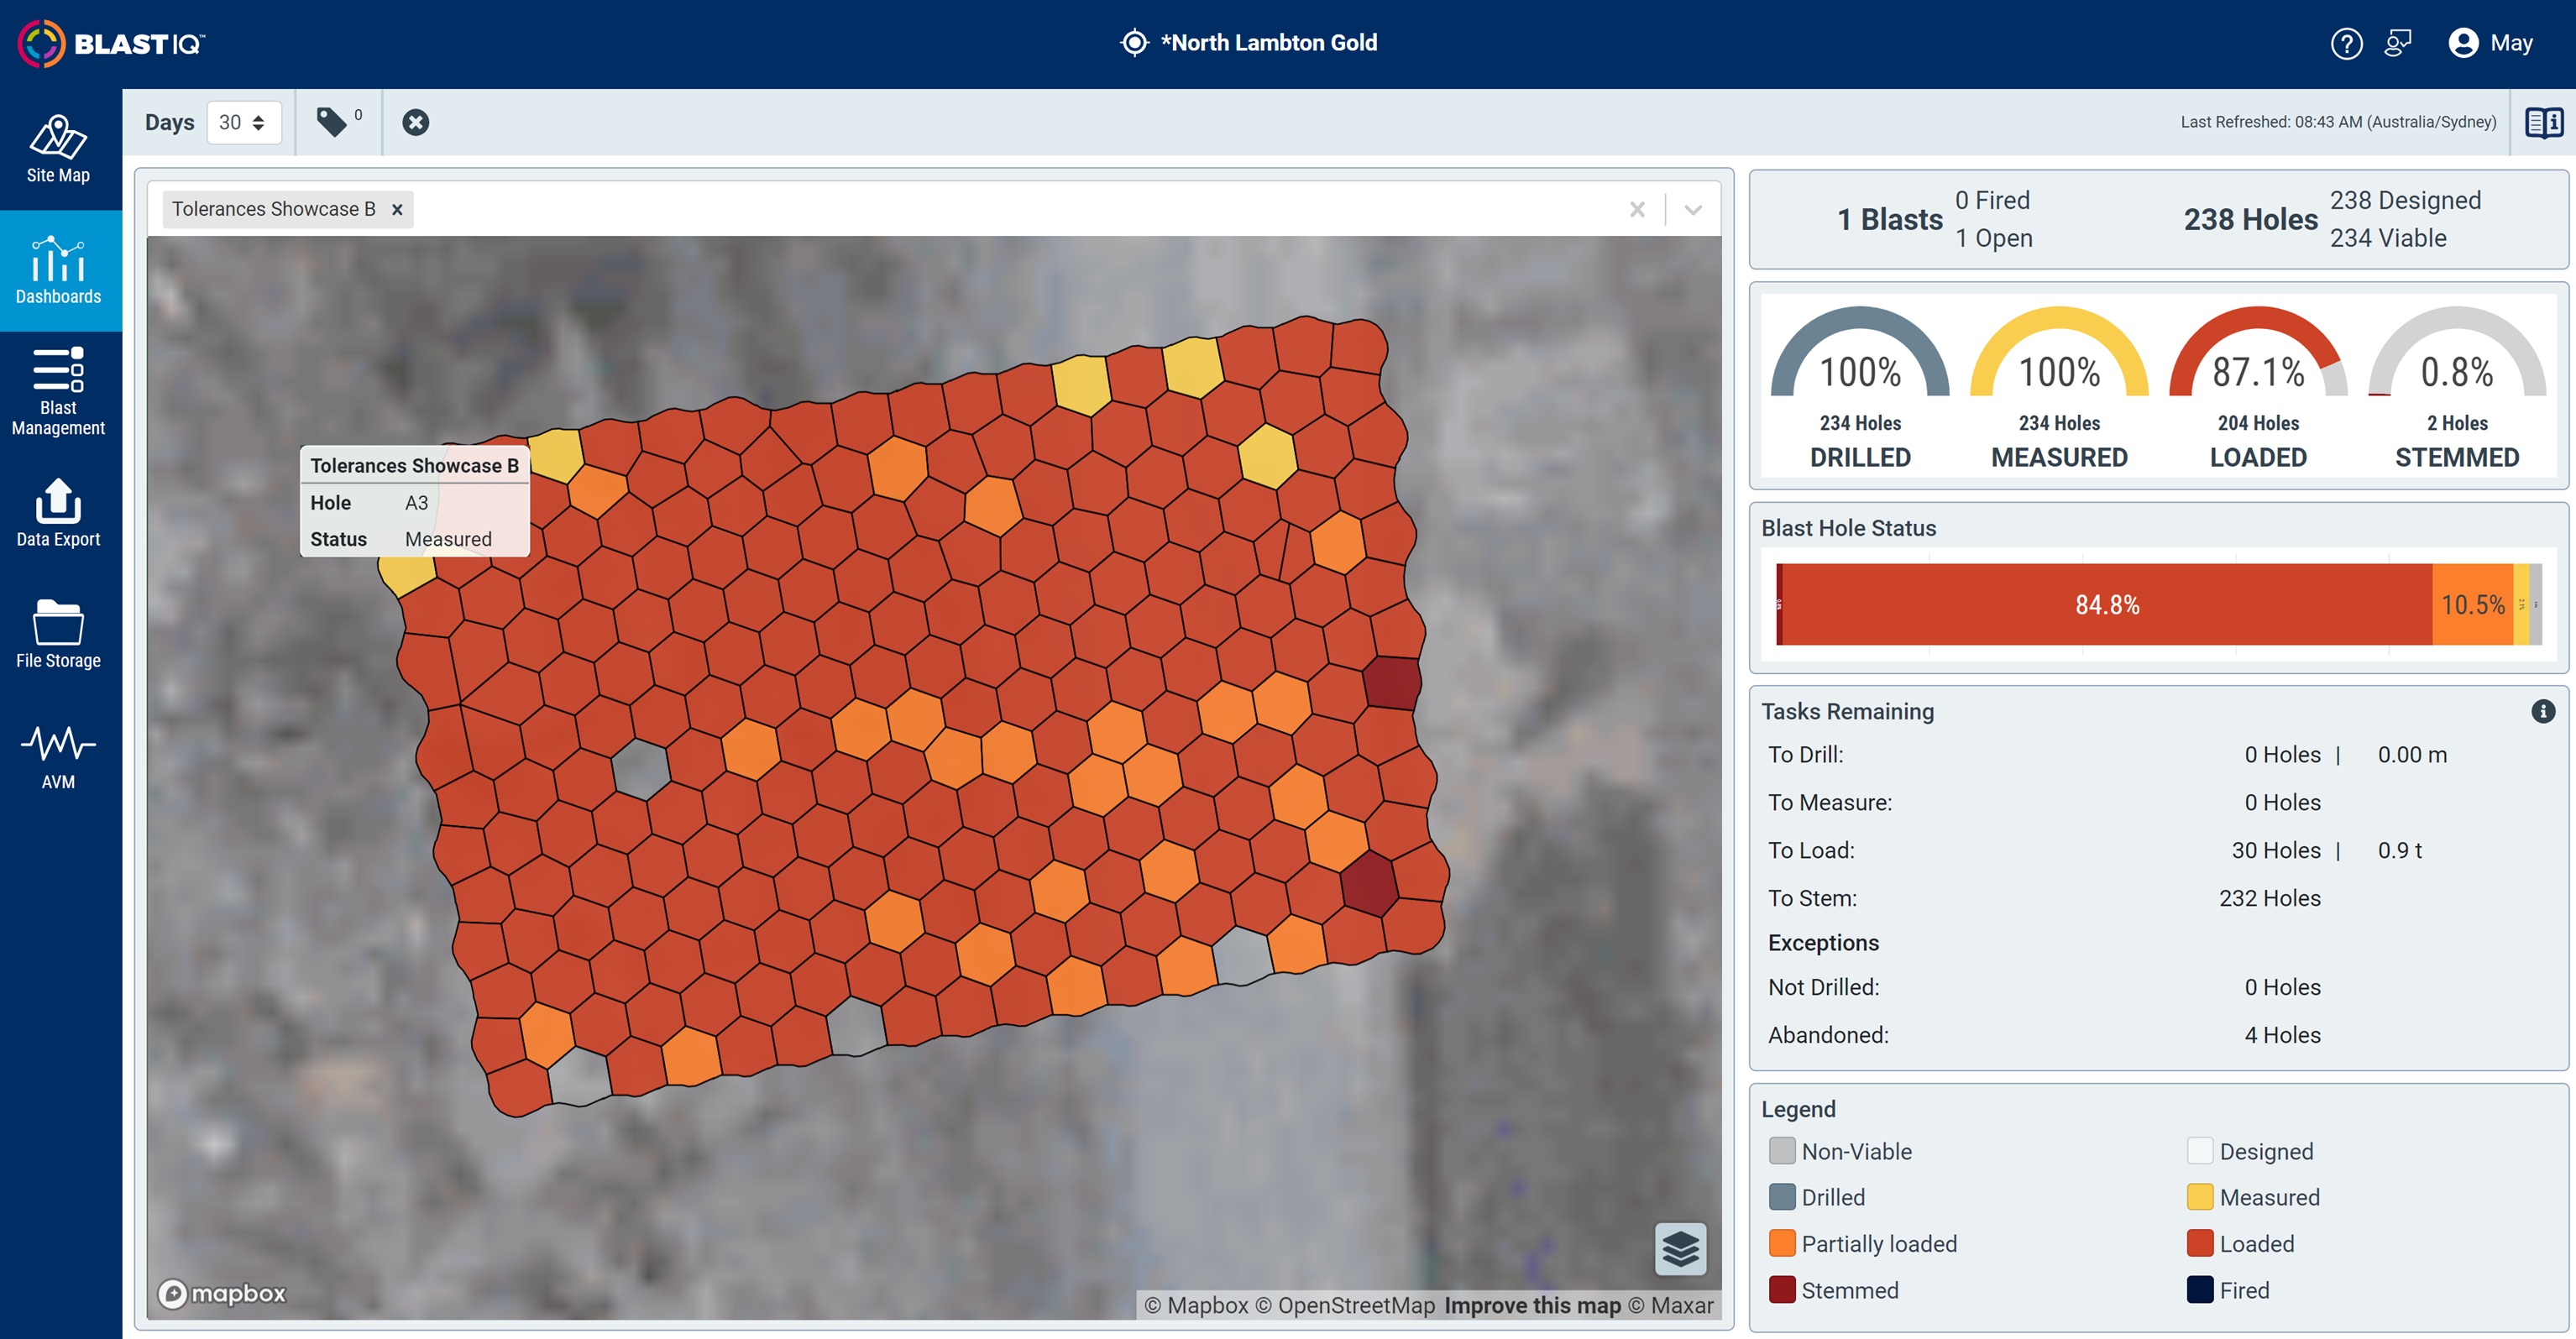Viewport: 2576px width, 1339px height.
Task: Click the North Lambton Gold site name
Action: tap(1269, 42)
